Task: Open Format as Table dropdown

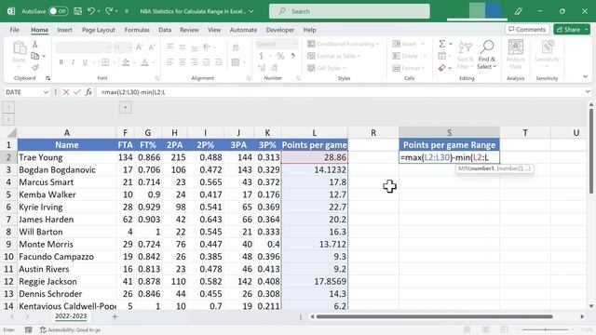Action: [333, 56]
